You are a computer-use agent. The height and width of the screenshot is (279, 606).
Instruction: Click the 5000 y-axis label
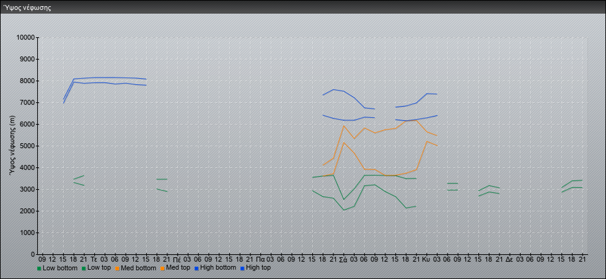(x=27, y=146)
